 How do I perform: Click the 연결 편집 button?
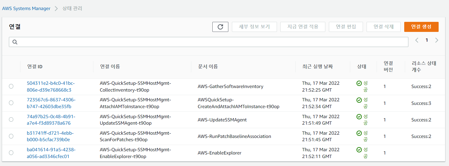[346, 27]
